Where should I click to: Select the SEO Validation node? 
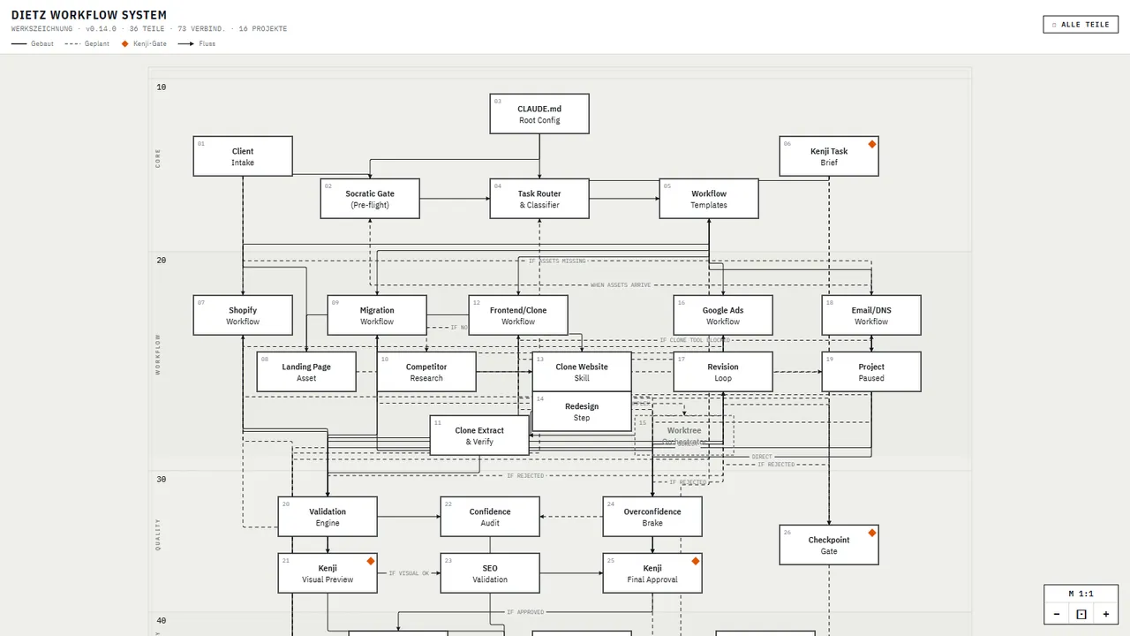(490, 573)
